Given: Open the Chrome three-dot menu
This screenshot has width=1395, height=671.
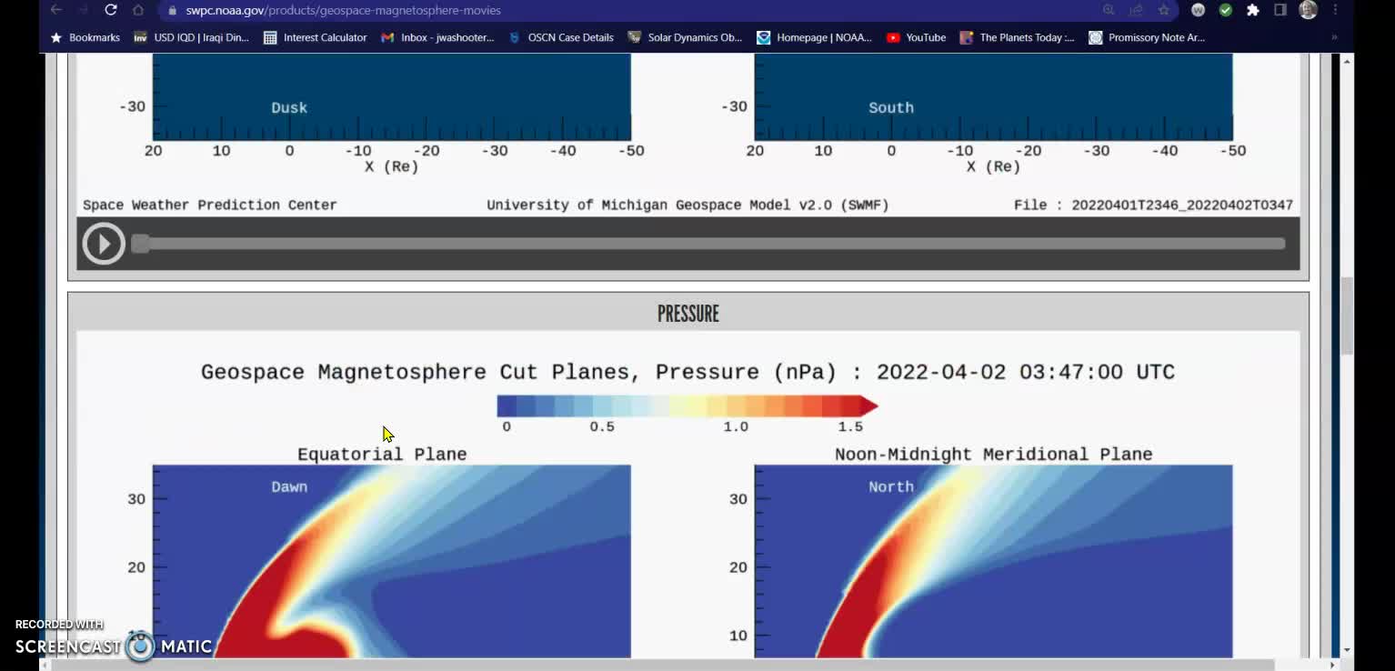Looking at the screenshot, I should (x=1335, y=10).
